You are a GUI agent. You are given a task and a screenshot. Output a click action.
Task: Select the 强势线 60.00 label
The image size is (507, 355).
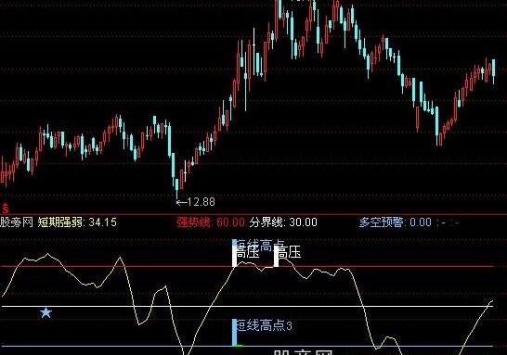211,222
